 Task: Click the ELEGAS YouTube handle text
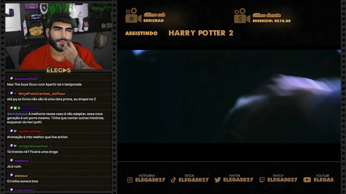point(324,180)
